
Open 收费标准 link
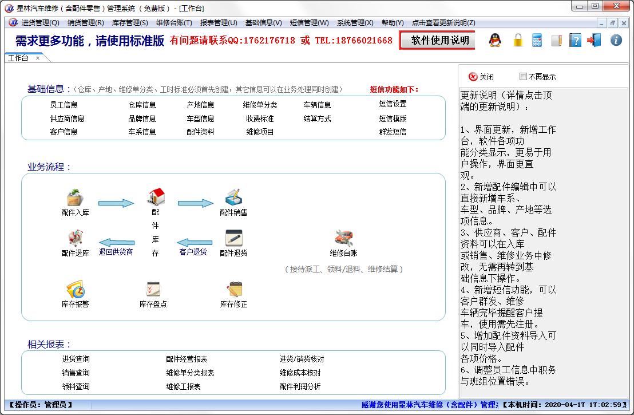point(260,118)
